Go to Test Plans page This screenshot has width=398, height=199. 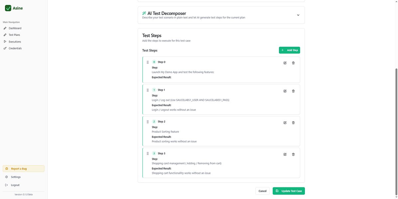point(14,35)
